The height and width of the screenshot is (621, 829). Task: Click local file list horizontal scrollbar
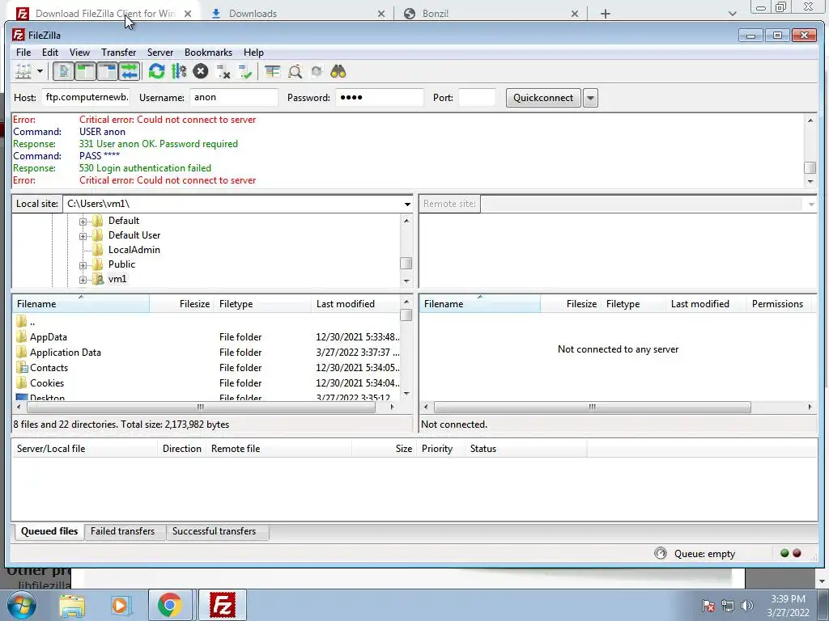pyautogui.click(x=201, y=408)
